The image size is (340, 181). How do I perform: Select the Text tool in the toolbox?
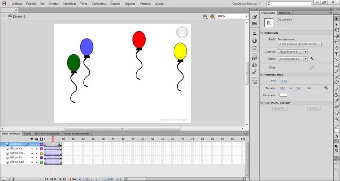(x=337, y=53)
